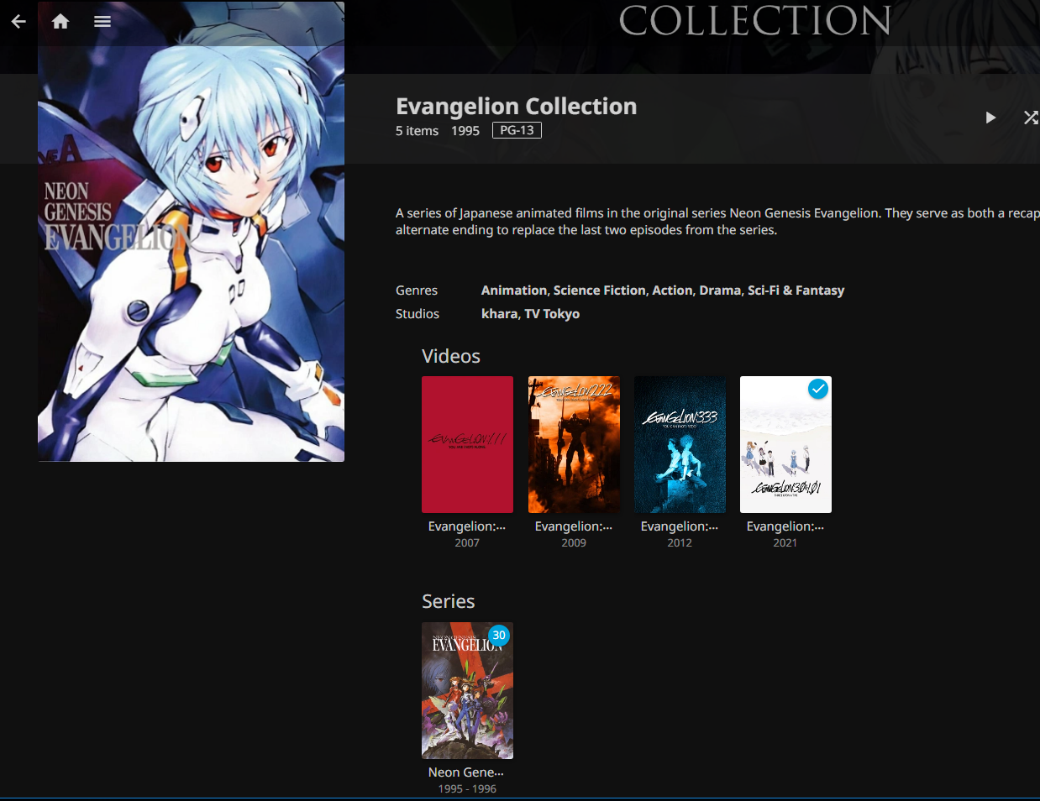Image resolution: width=1040 pixels, height=801 pixels.
Task: View the khara studio page
Action: pos(499,314)
